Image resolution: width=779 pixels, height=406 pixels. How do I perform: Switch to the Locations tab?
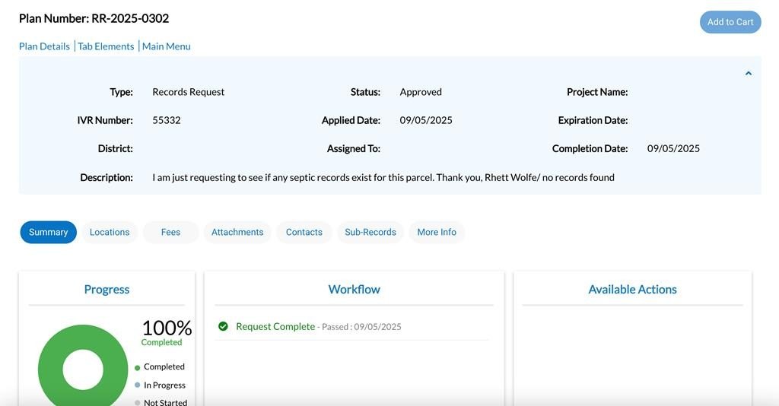(x=110, y=232)
